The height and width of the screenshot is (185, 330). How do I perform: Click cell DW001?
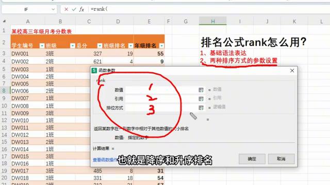(27, 53)
